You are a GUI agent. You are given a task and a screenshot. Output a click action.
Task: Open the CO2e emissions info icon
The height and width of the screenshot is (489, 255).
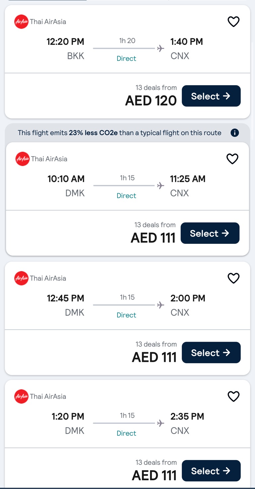click(x=235, y=133)
